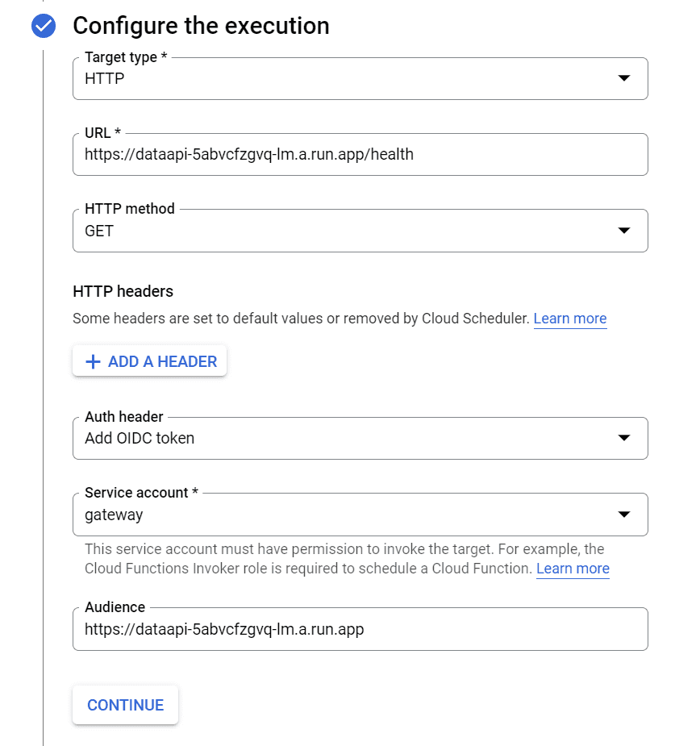Viewport: 700px width, 746px height.
Task: Click the HTTP method dropdown arrow
Action: (623, 231)
